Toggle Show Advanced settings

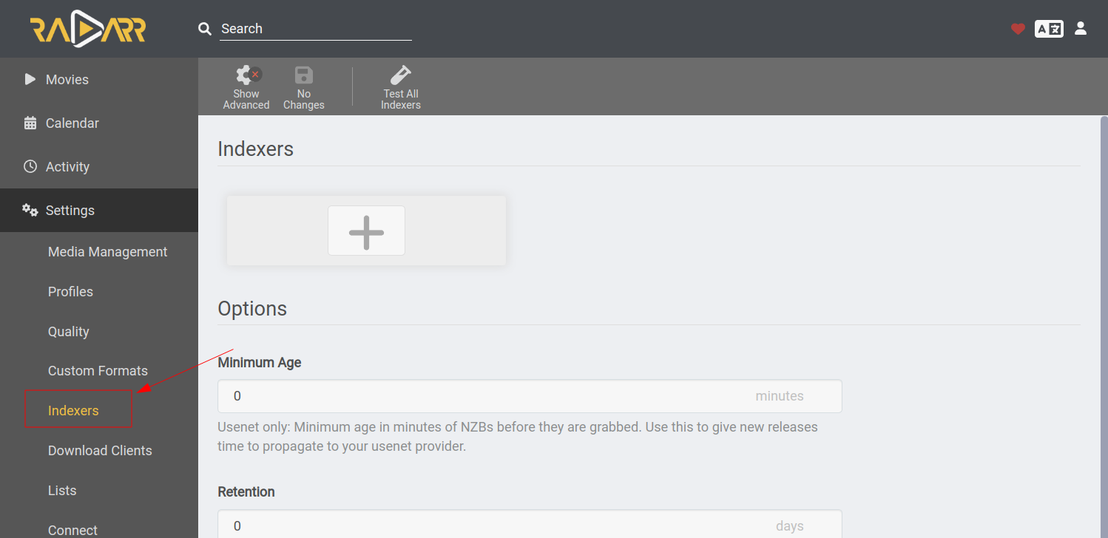pyautogui.click(x=246, y=87)
